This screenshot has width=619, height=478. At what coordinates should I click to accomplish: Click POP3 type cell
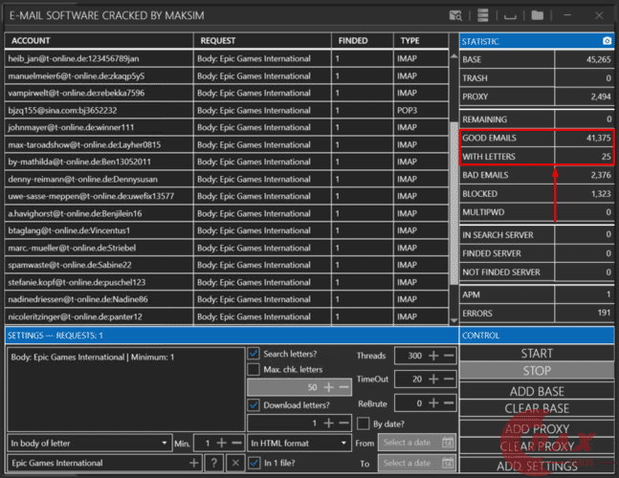click(421, 110)
